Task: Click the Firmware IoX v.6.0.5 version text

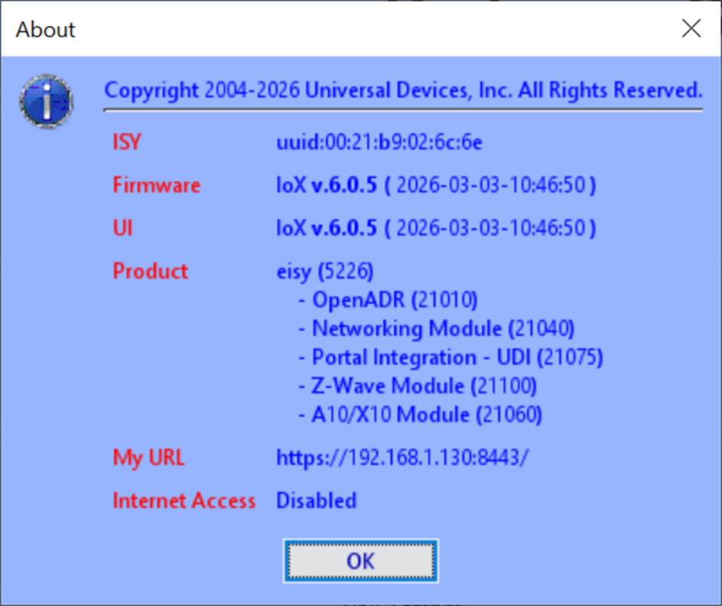Action: tap(327, 185)
